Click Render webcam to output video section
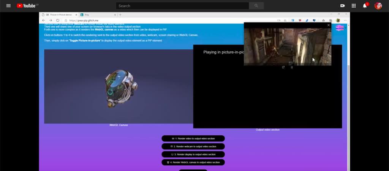The height and width of the screenshot is (171, 389). (193, 147)
